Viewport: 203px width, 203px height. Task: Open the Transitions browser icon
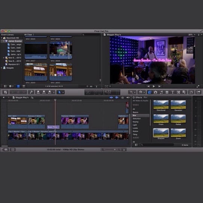point(167,92)
